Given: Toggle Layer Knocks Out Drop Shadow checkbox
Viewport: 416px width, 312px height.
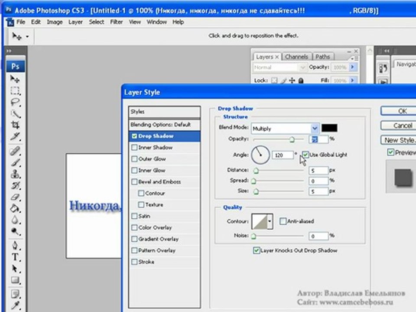Looking at the screenshot, I should click(x=256, y=250).
